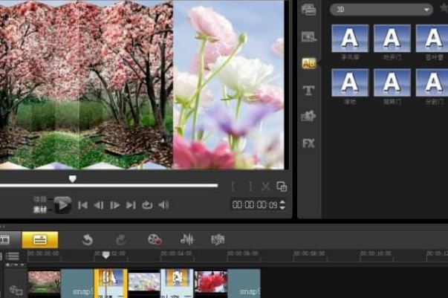This screenshot has width=448, height=298.
Task: Decrease timecode with down arrow
Action: (x=282, y=208)
